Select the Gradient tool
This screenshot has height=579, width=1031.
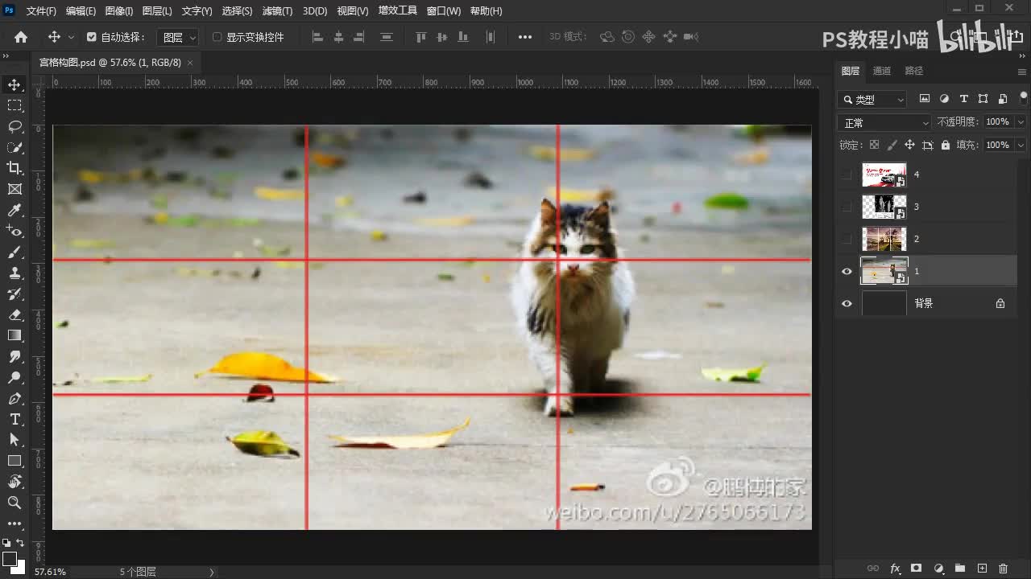point(14,335)
